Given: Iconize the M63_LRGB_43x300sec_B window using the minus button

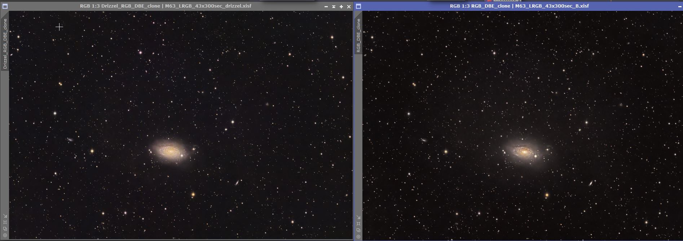Looking at the screenshot, I should coord(680,6).
